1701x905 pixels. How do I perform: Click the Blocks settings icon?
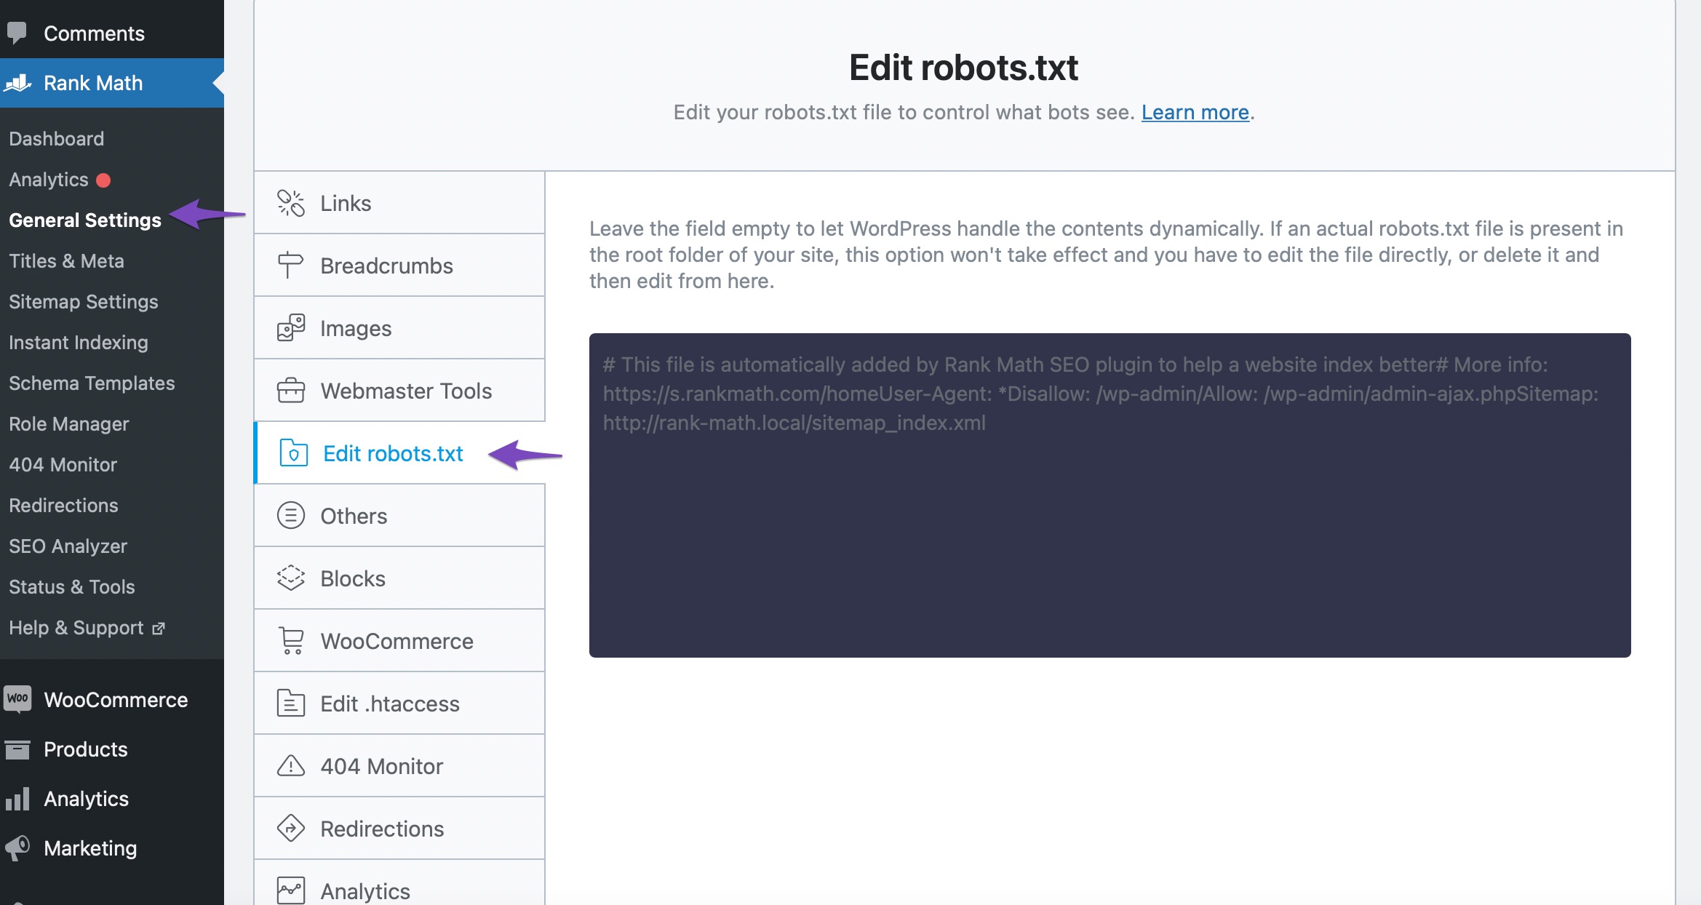pyautogui.click(x=290, y=578)
